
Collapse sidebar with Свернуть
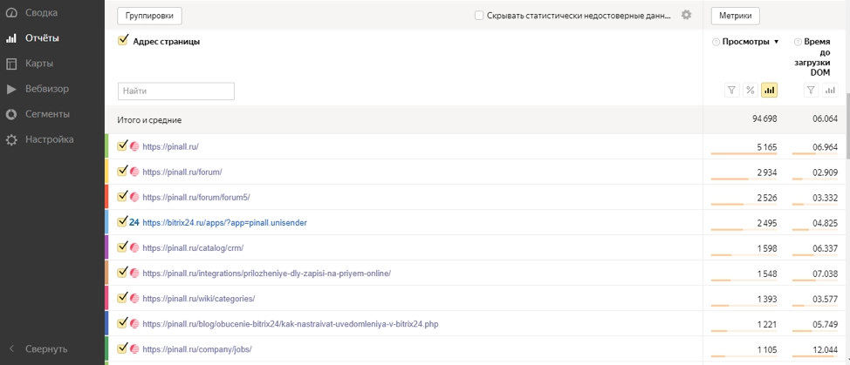(45, 348)
